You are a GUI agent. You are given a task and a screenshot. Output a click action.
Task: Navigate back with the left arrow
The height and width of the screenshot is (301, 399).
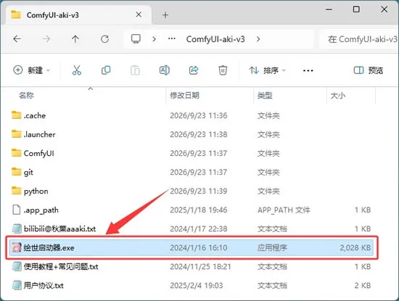click(x=17, y=39)
